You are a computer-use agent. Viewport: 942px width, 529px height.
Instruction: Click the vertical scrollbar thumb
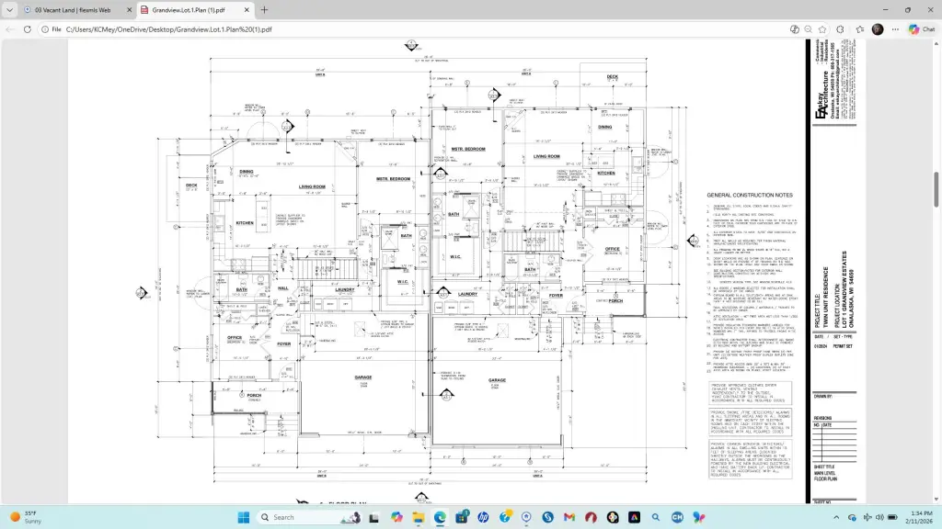(x=936, y=188)
